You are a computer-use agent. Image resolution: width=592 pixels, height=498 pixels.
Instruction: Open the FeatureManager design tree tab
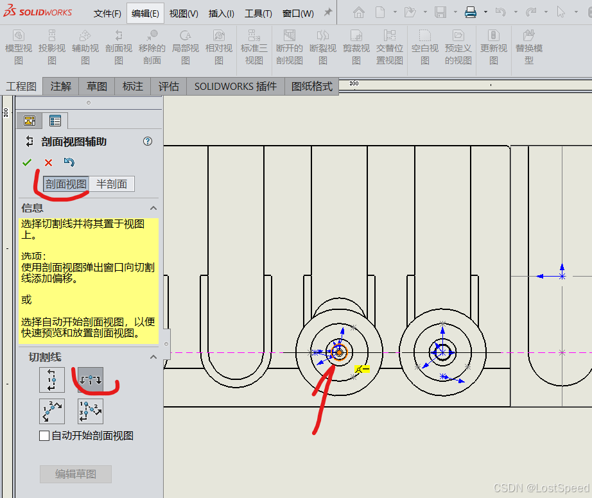point(30,121)
